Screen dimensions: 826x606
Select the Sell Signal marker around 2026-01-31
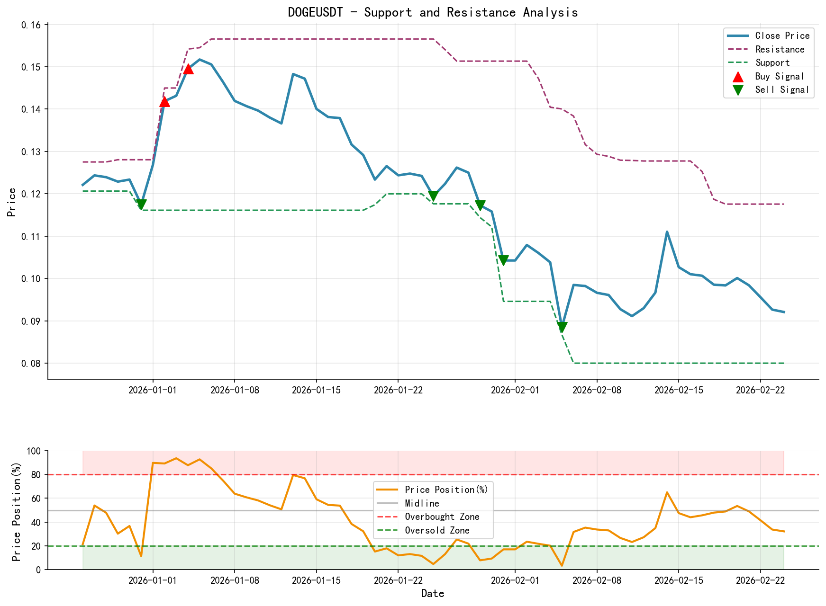click(503, 259)
